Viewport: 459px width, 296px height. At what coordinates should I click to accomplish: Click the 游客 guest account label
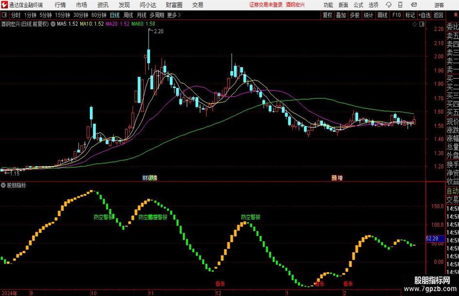(439, 5)
